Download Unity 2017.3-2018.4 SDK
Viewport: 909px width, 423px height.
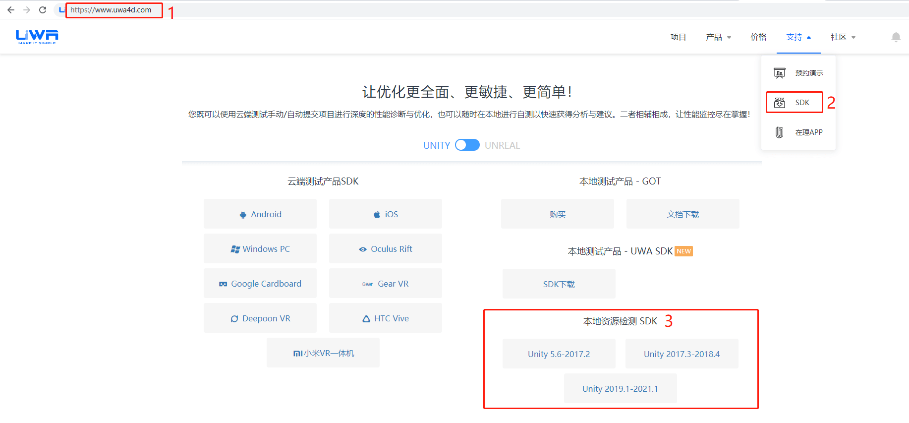(682, 354)
